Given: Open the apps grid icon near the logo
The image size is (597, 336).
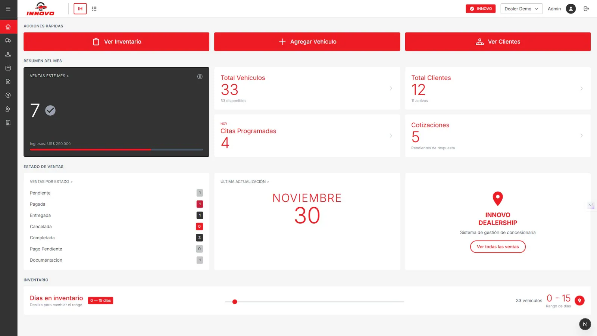Looking at the screenshot, I should (94, 9).
